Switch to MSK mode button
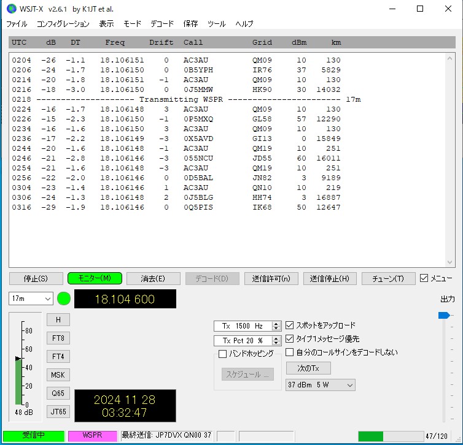 click(58, 375)
